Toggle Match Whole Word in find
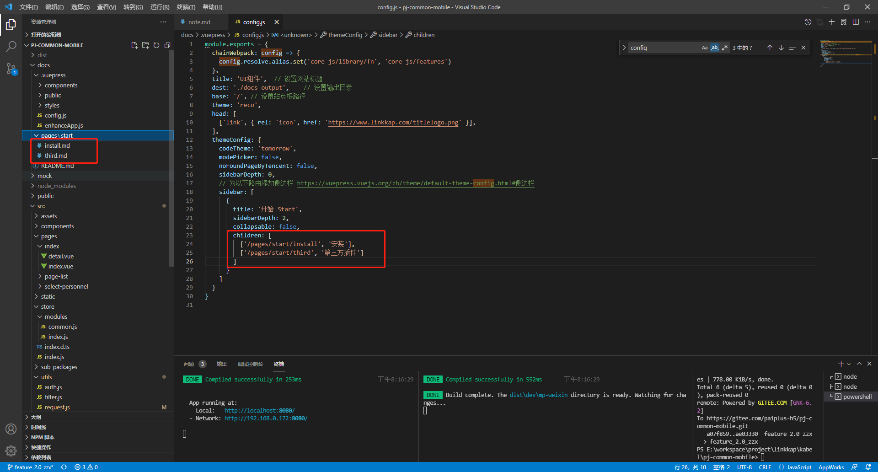Viewport: 878px width, 472px height. tap(715, 48)
